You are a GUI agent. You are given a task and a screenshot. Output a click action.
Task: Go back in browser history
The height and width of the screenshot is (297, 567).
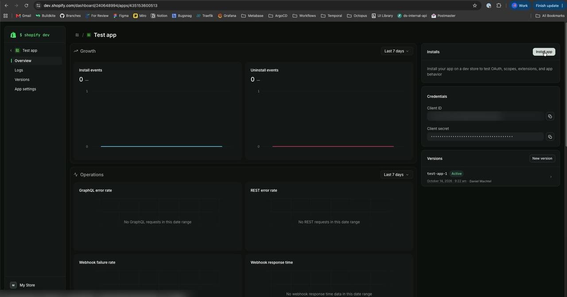(x=6, y=6)
